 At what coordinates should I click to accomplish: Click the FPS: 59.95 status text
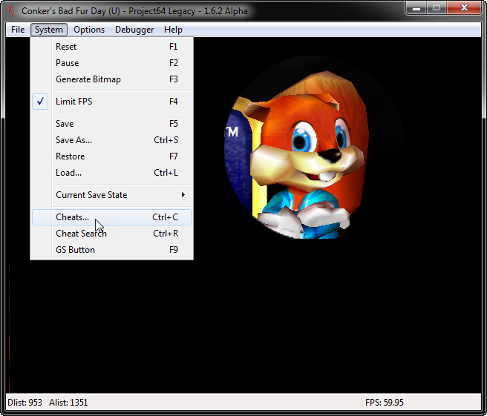click(x=385, y=403)
